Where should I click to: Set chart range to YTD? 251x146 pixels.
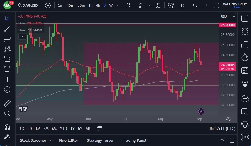(63, 129)
